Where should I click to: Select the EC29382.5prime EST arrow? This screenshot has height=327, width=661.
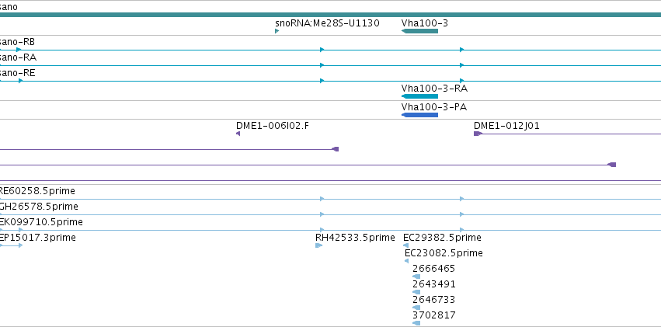pos(406,245)
